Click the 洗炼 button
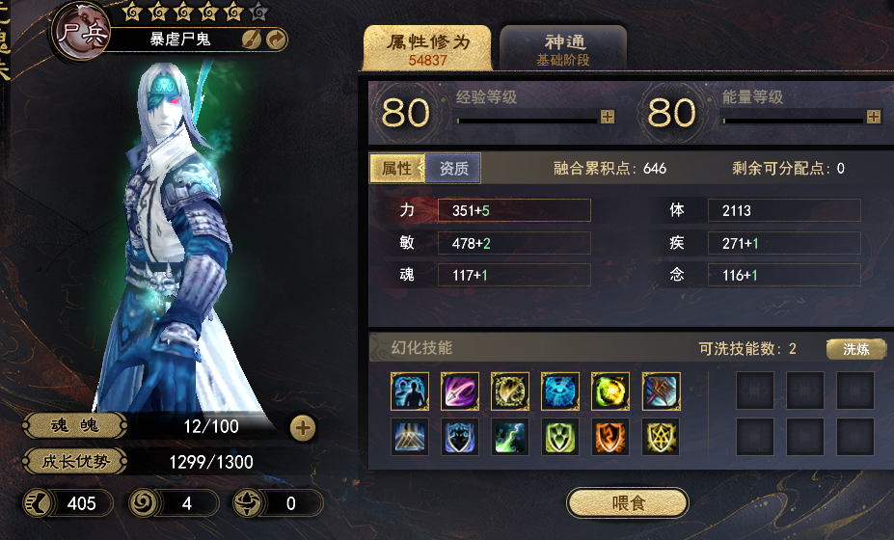894x540 pixels. [x=855, y=349]
